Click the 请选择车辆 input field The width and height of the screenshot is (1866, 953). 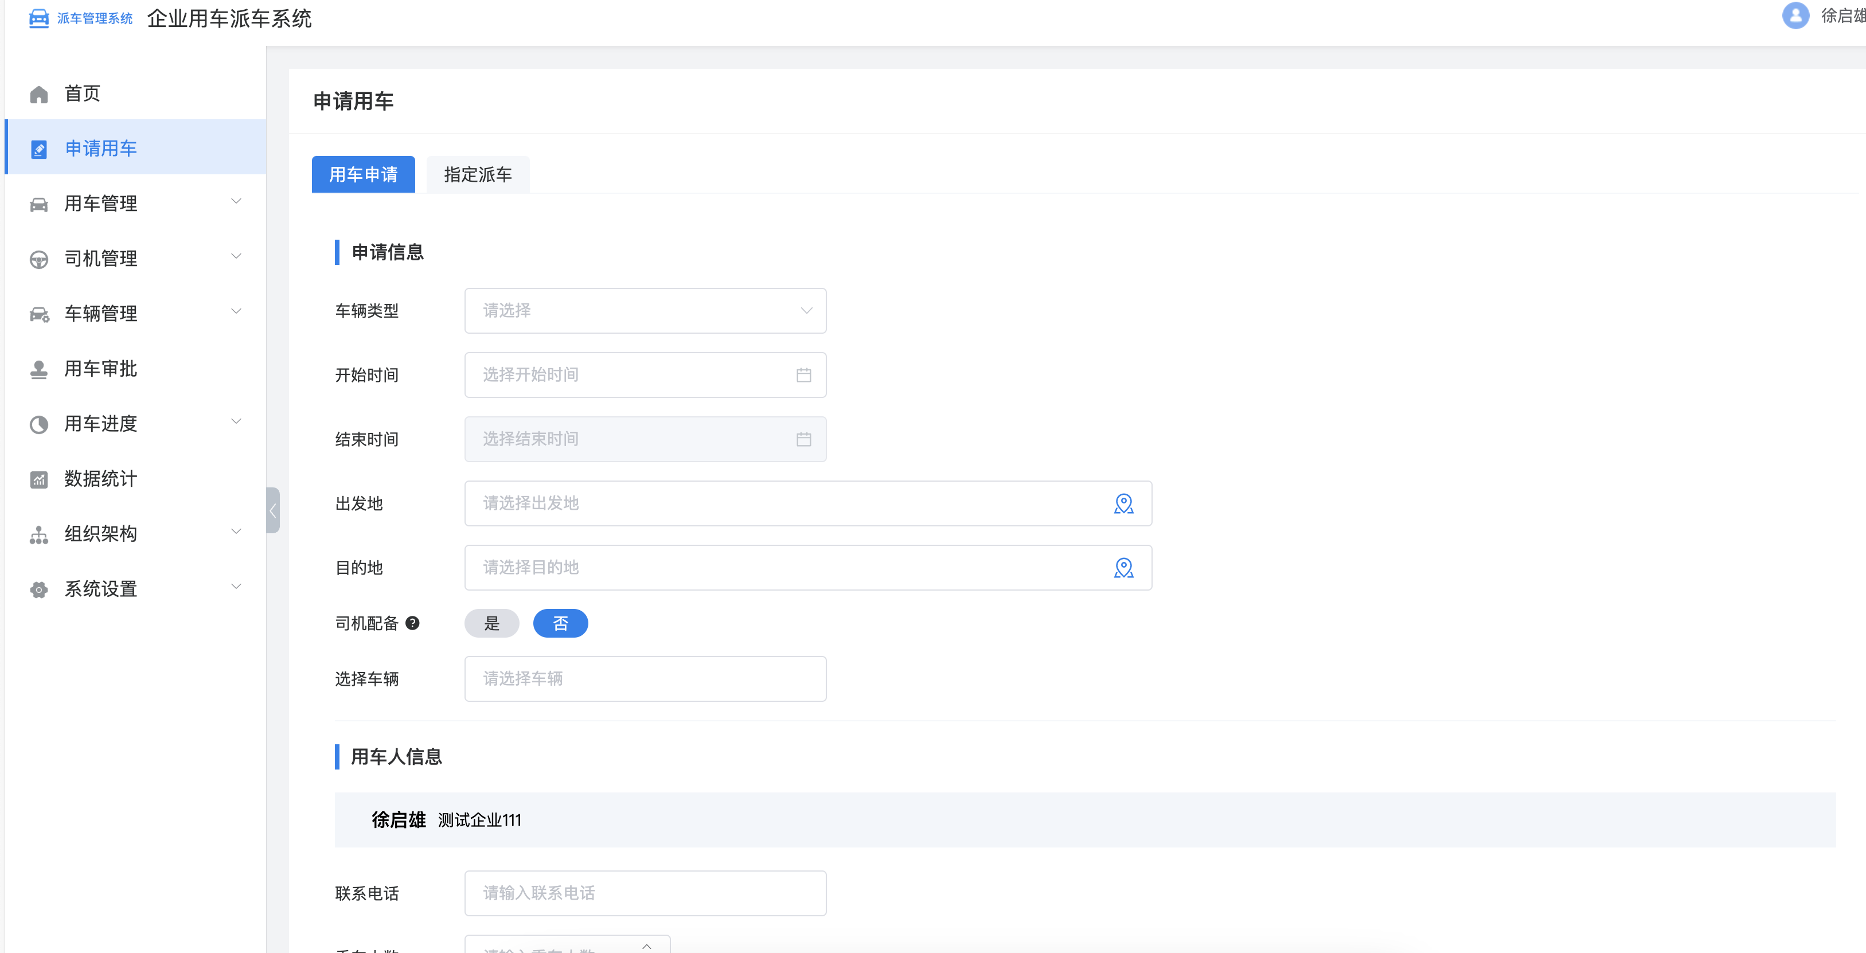click(x=646, y=678)
